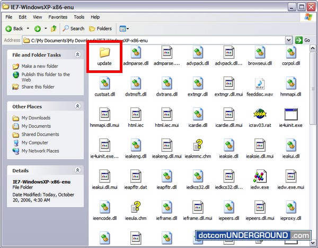The height and width of the screenshot is (248, 318).
Task: Select the admparse.dll file icon
Action: (x=136, y=52)
